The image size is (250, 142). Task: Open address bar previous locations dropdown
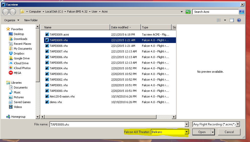point(182,12)
